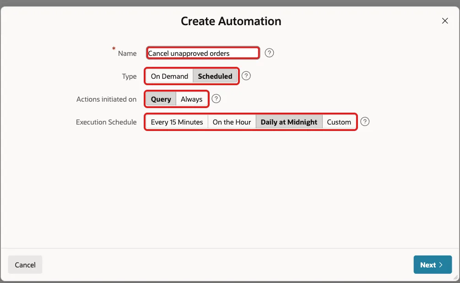Choose Daily at Midnight schedule
Image resolution: width=460 pixels, height=283 pixels.
point(289,122)
